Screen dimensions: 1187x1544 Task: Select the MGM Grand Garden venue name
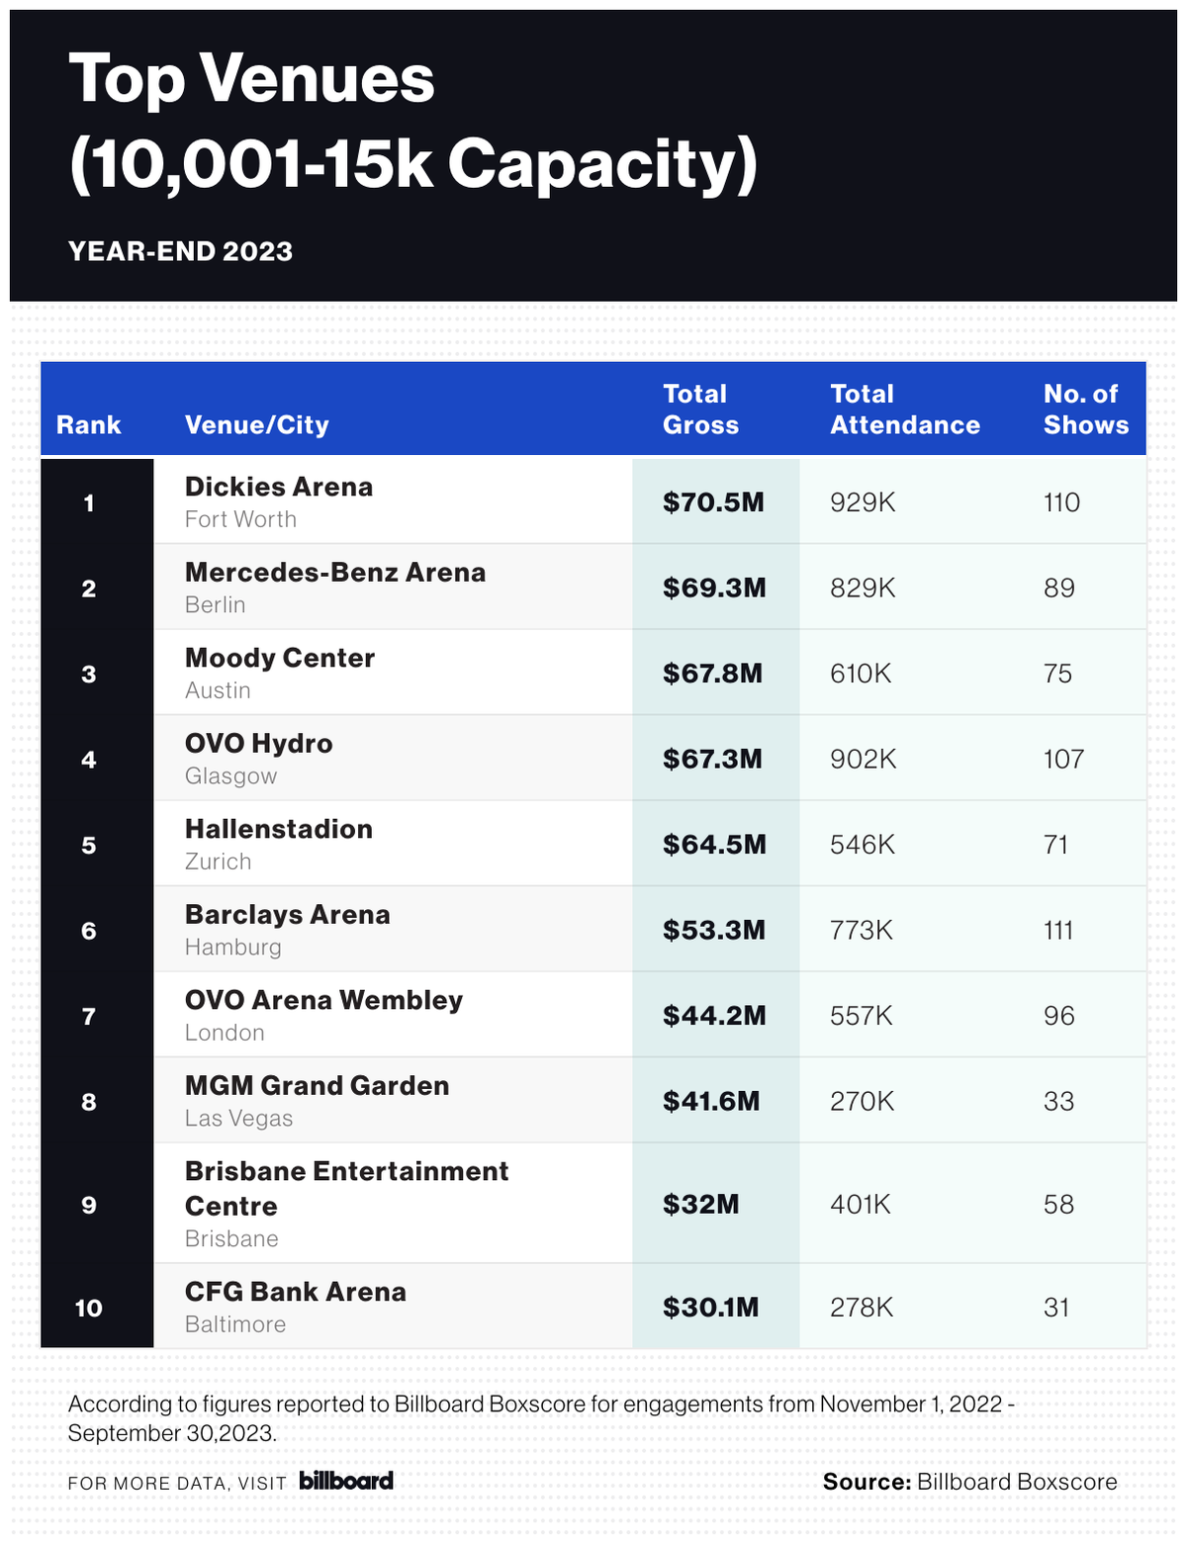[x=317, y=1086]
